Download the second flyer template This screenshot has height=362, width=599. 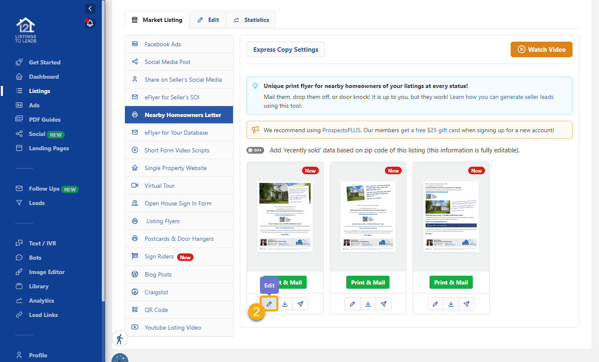click(368, 304)
